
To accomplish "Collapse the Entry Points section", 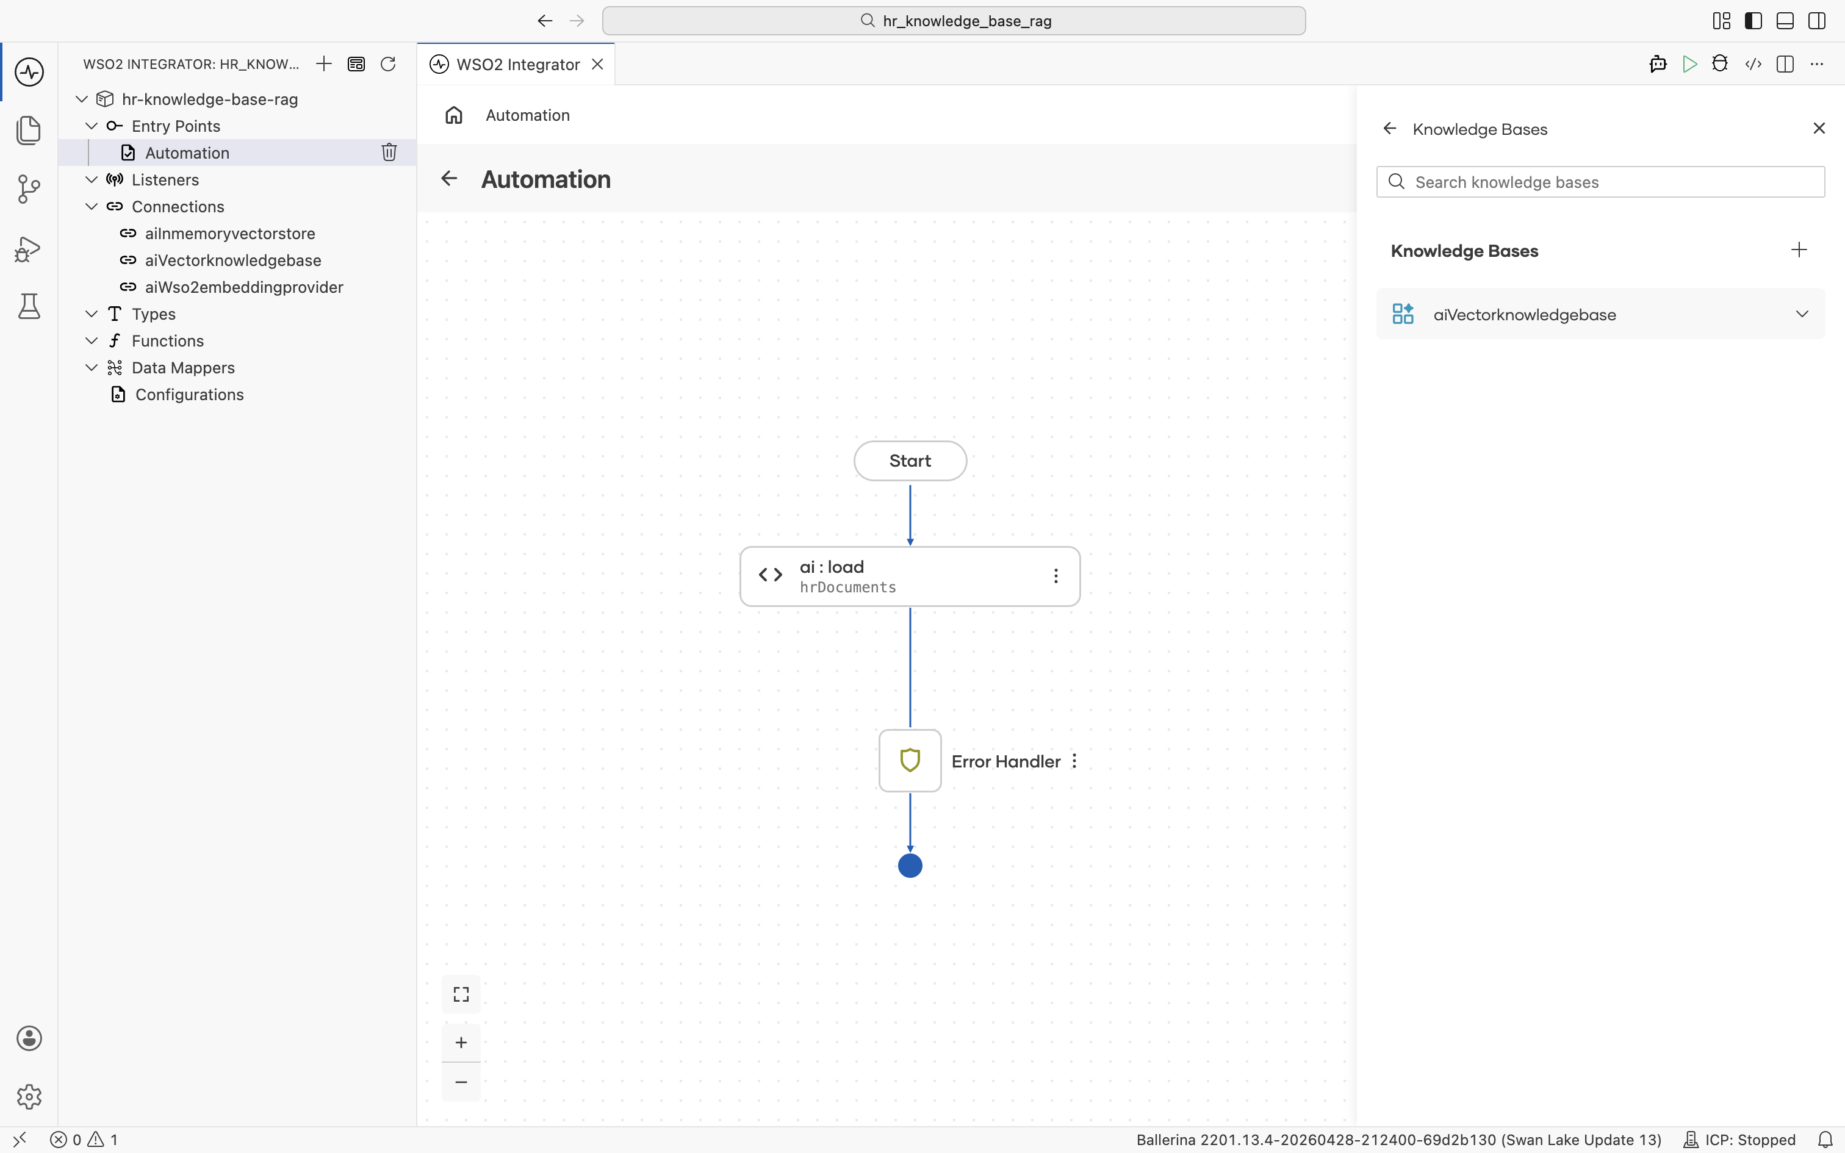I will pos(92,126).
